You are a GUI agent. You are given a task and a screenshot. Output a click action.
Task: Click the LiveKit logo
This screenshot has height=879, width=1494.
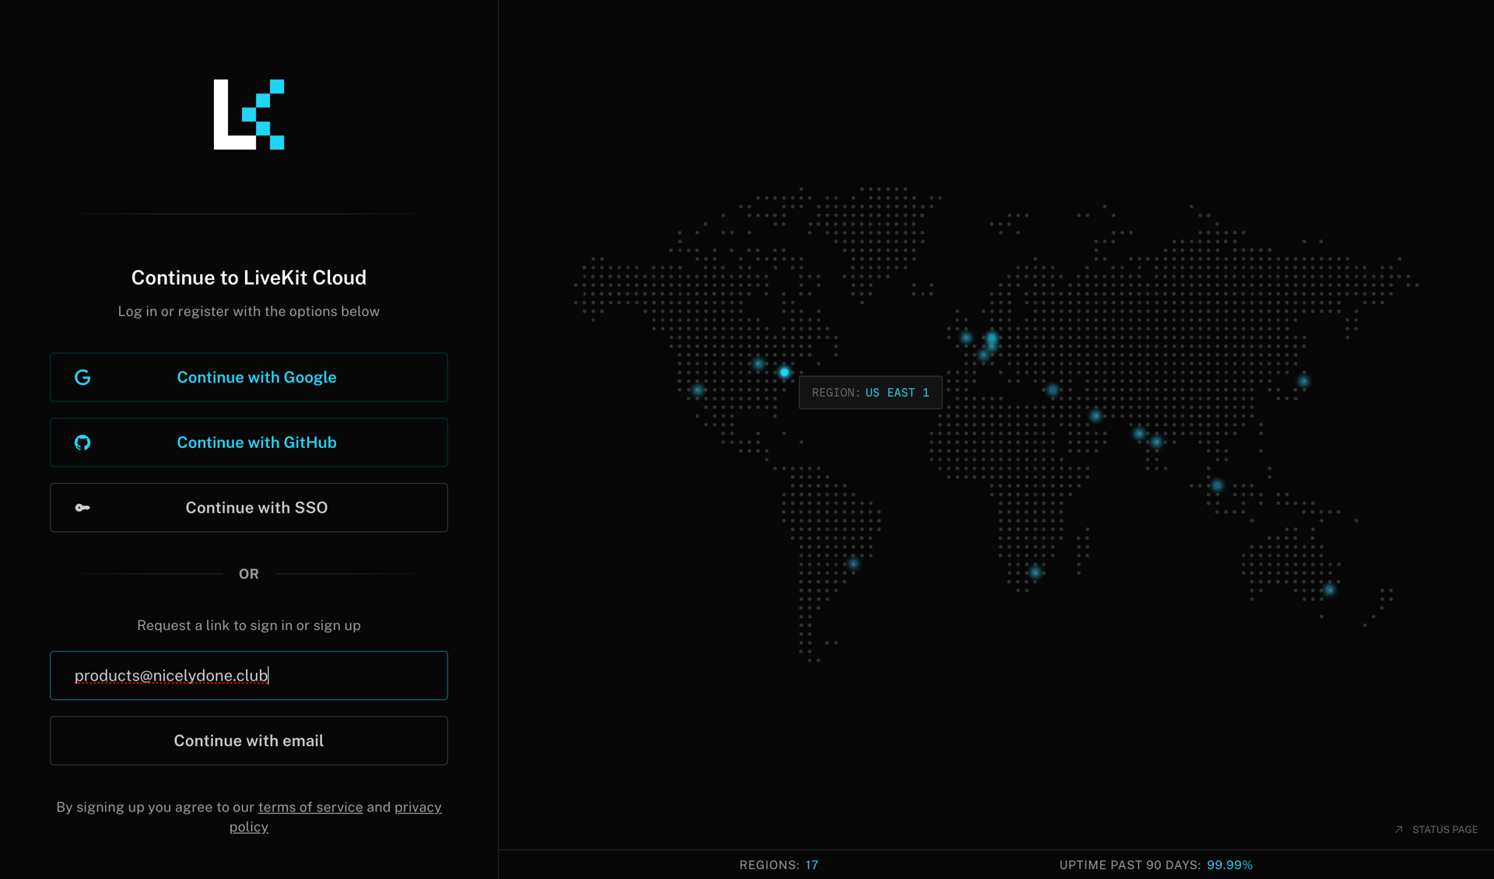point(248,114)
